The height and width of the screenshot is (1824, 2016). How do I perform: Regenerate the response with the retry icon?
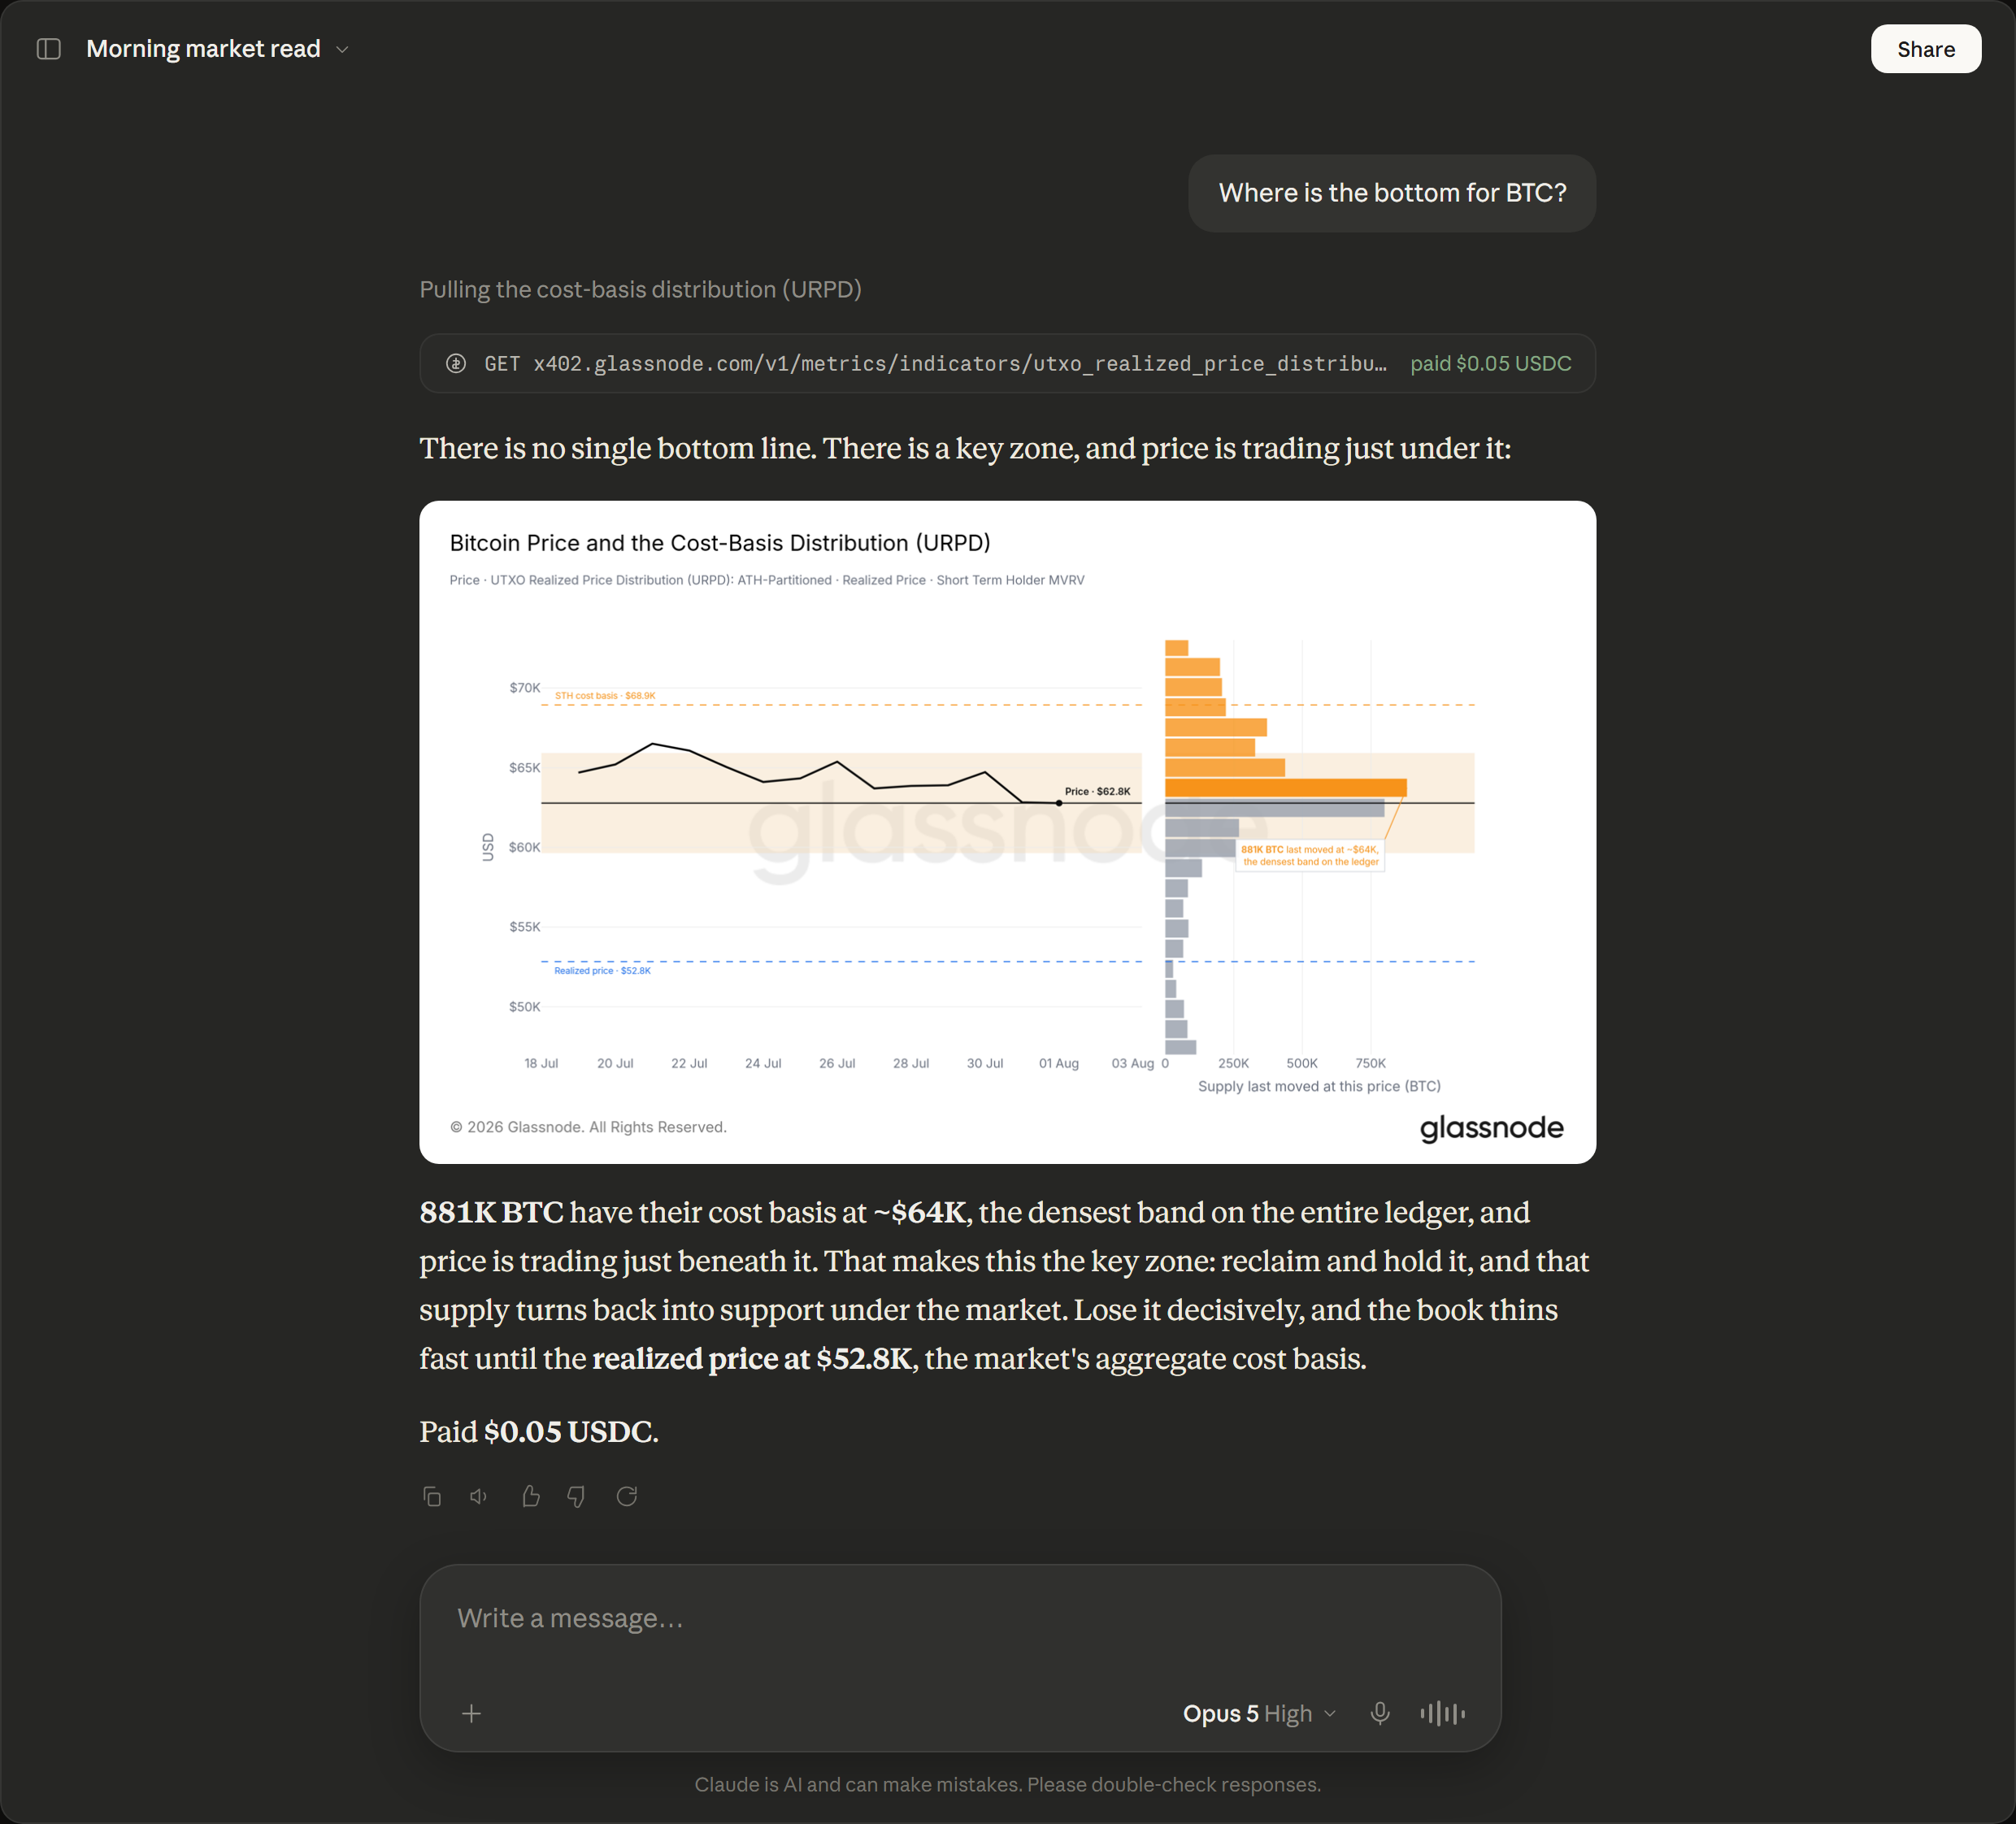tap(627, 1496)
